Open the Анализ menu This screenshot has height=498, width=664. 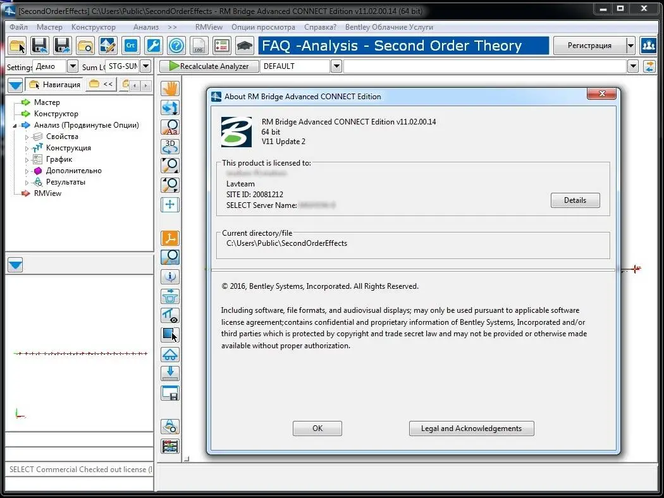[146, 27]
